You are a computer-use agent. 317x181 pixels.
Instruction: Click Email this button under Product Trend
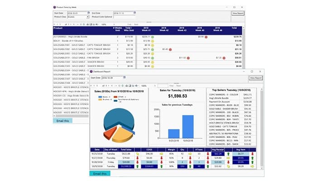click(x=63, y=121)
